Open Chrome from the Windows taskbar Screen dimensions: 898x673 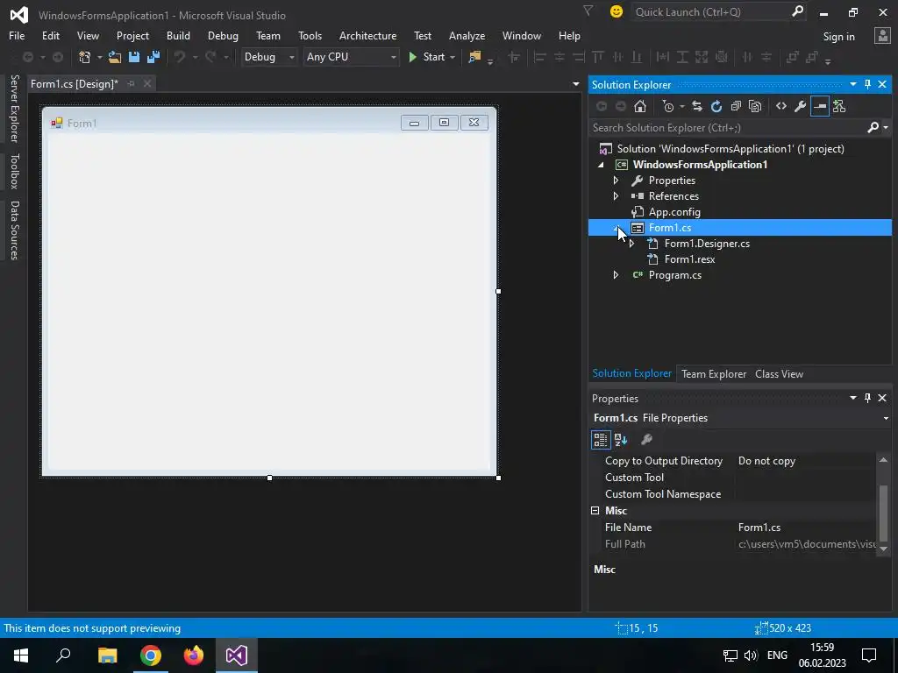[151, 655]
